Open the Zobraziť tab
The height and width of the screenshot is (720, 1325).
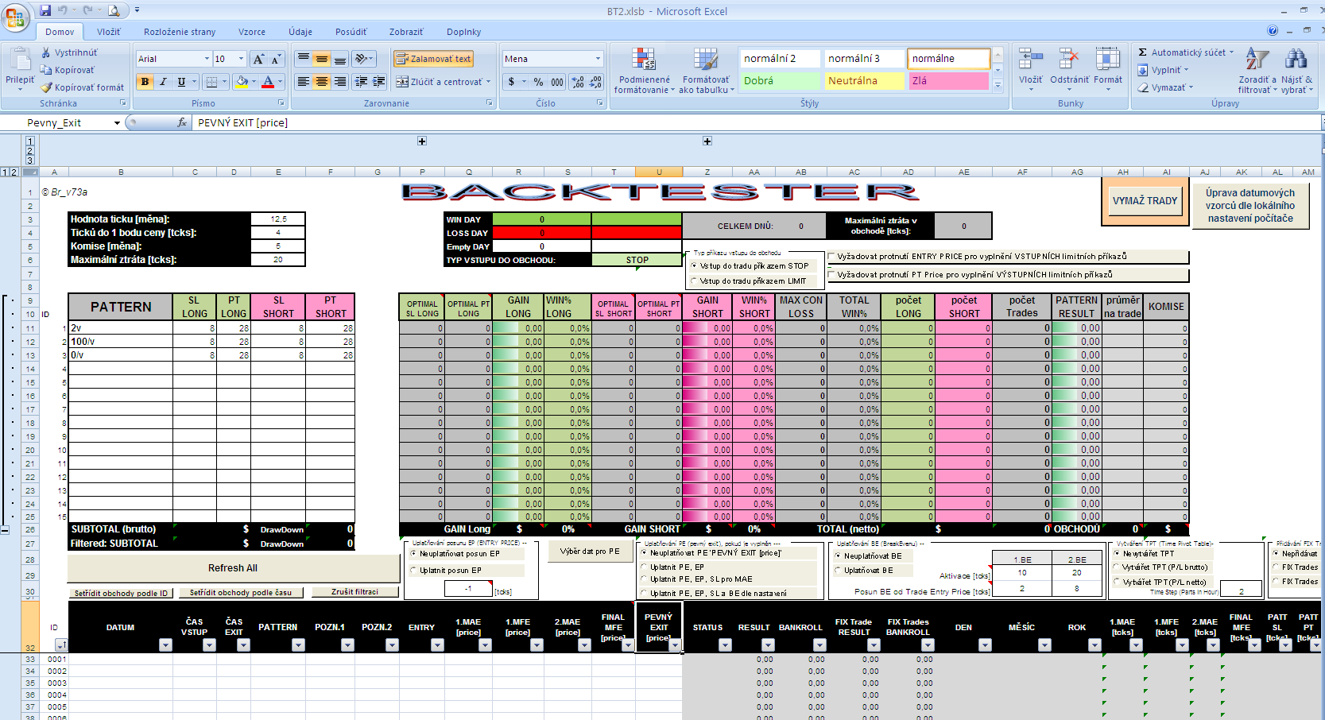tap(406, 32)
